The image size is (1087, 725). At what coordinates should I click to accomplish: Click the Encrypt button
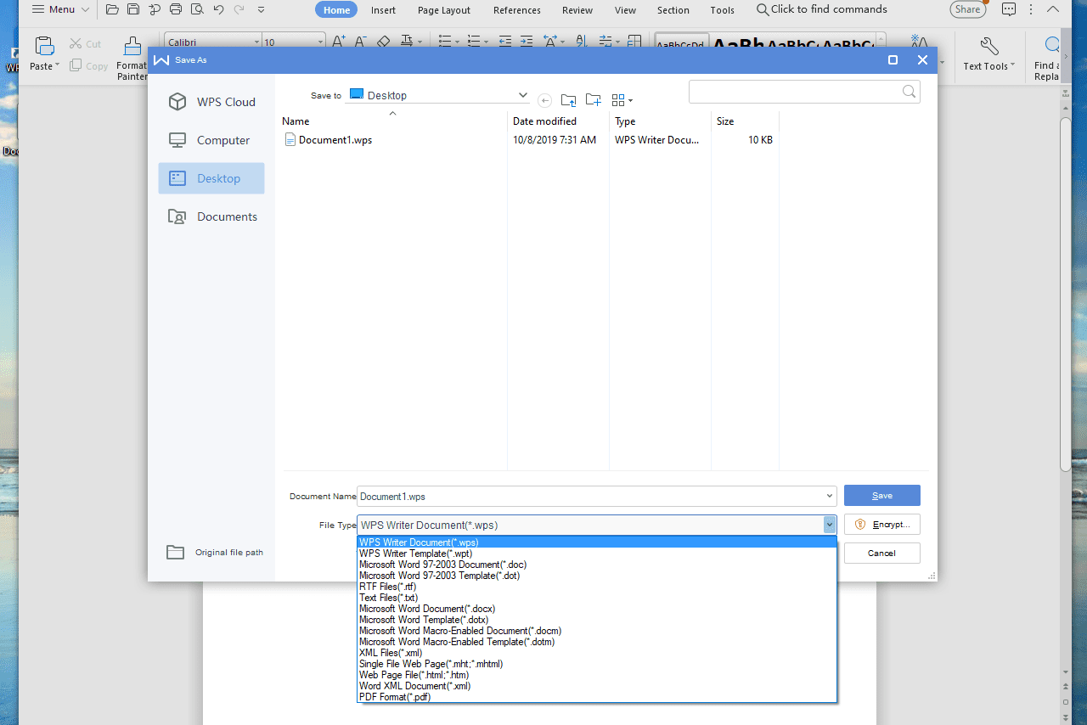882,525
